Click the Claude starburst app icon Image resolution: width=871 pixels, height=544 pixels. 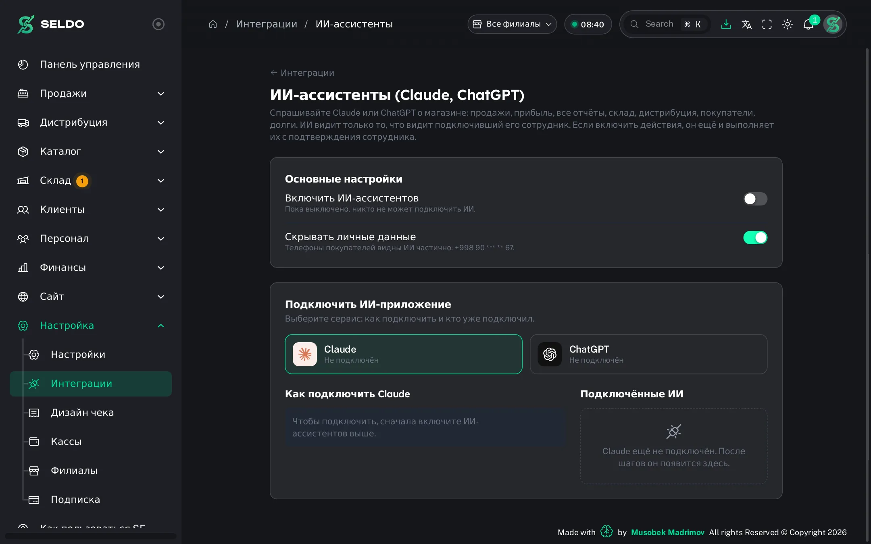coord(305,354)
